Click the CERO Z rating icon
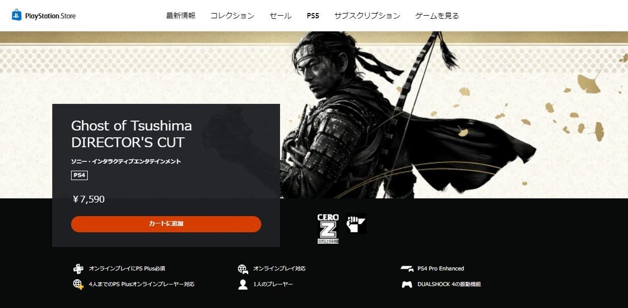628x308 pixels. (328, 229)
